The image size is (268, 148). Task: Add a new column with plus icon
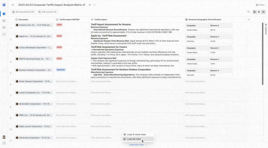pos(249,20)
